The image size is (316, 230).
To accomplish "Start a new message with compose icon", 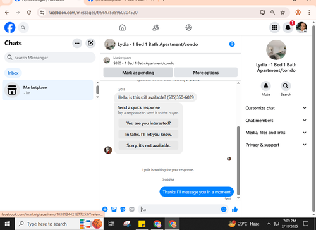I will coord(90,44).
